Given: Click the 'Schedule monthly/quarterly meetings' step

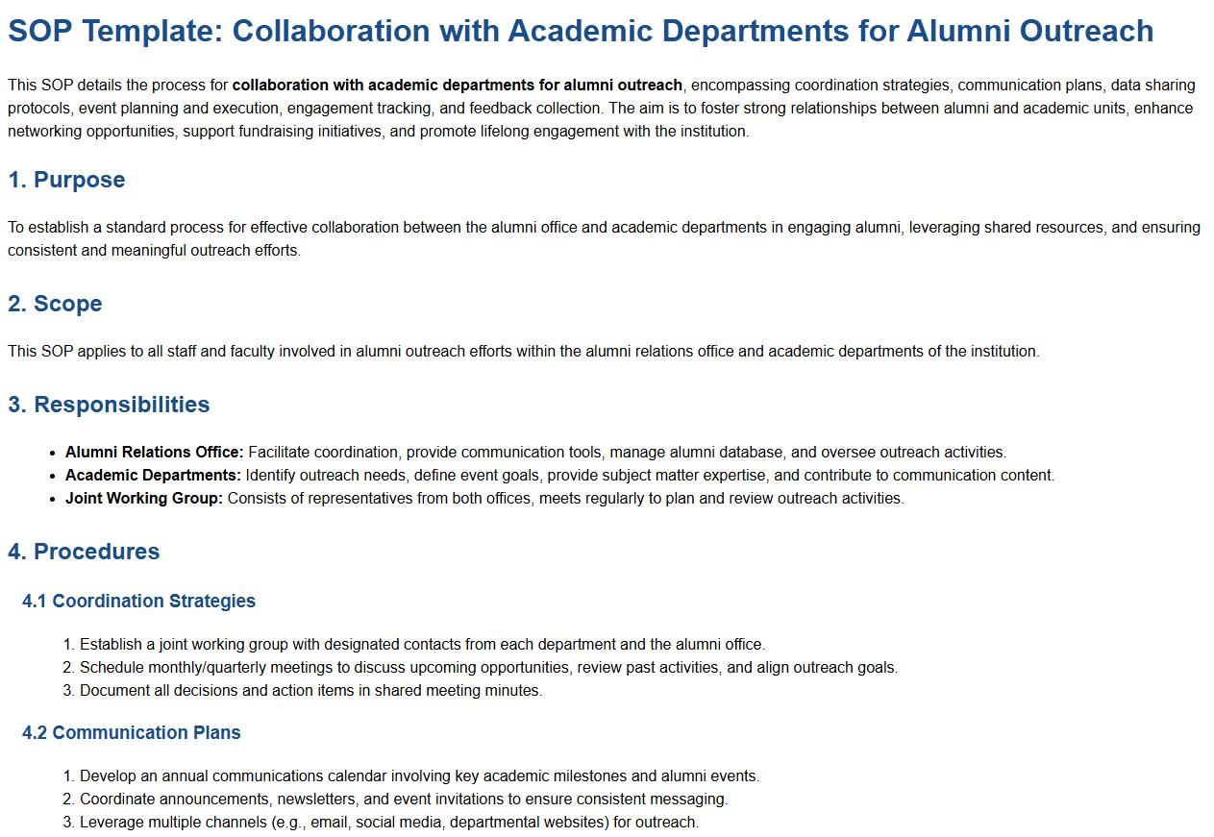Looking at the screenshot, I should tap(488, 668).
